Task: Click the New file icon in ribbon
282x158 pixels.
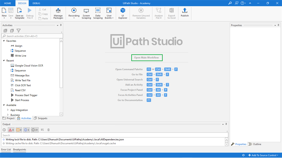Action: [4, 11]
